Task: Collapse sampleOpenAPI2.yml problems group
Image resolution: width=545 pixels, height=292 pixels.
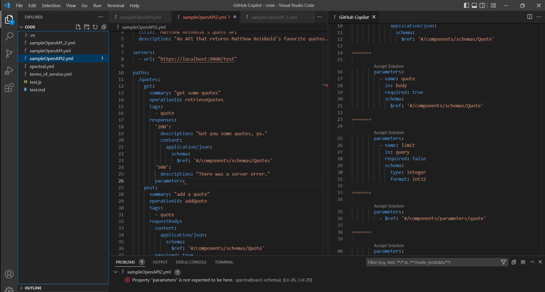Action: click(x=116, y=272)
